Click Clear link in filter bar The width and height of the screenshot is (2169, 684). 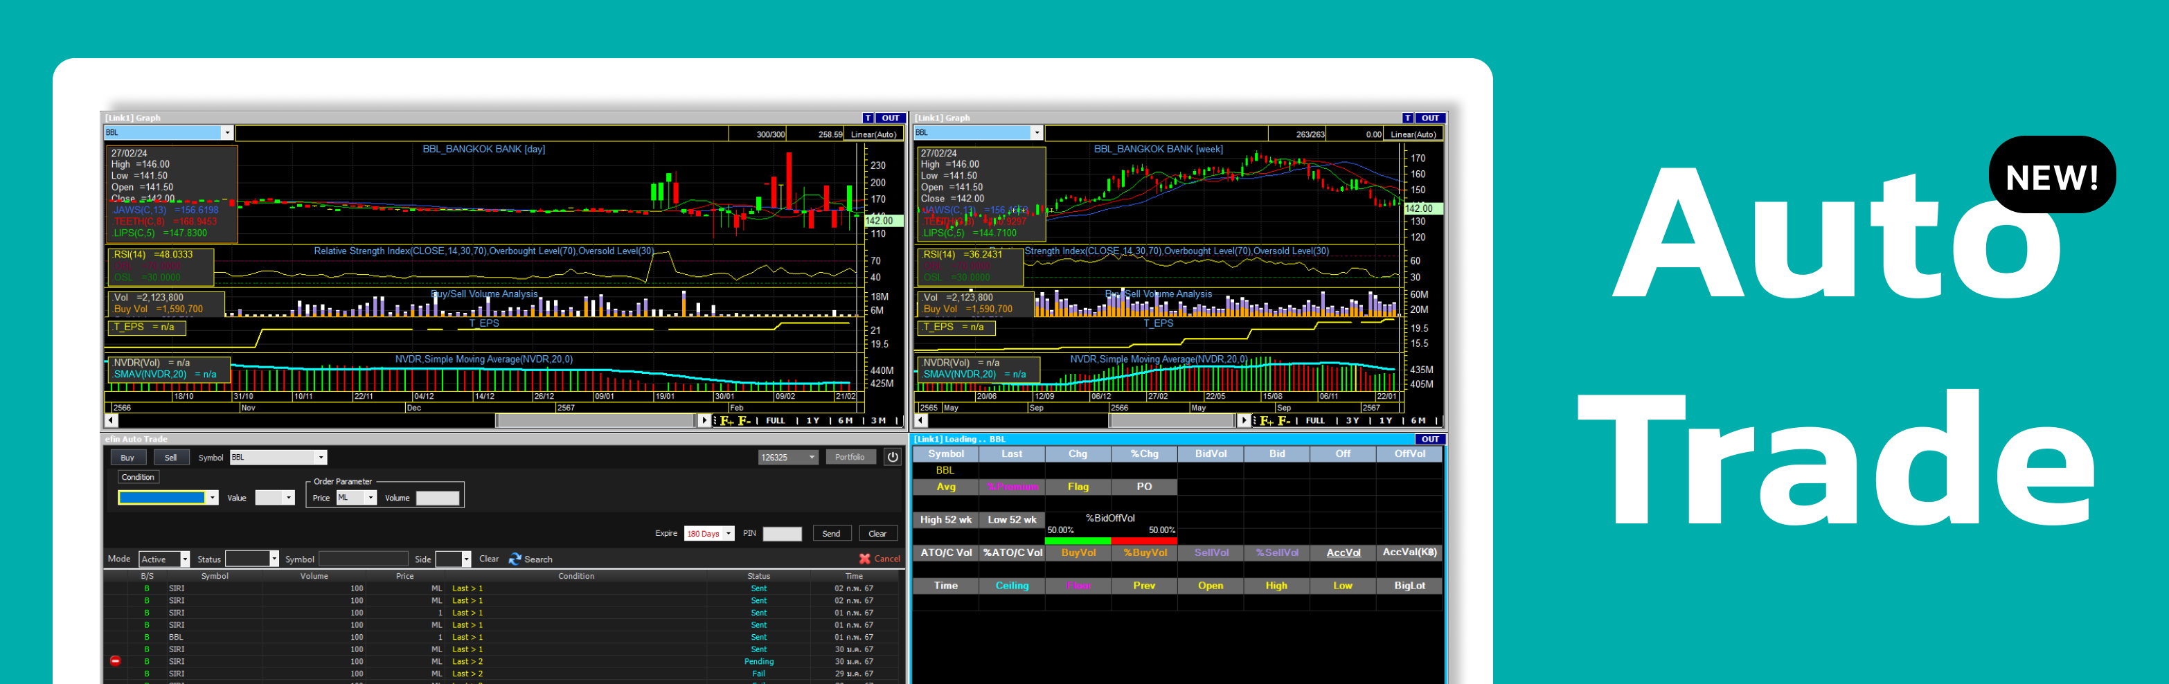point(489,559)
